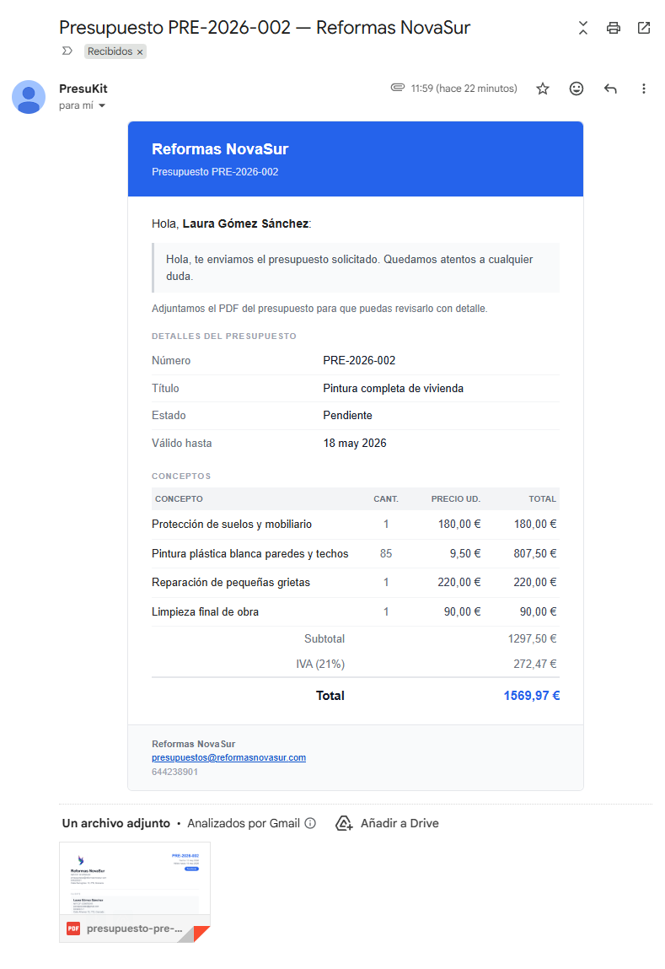Click the PresuKit sender avatar
665x969 pixels.
click(x=29, y=97)
